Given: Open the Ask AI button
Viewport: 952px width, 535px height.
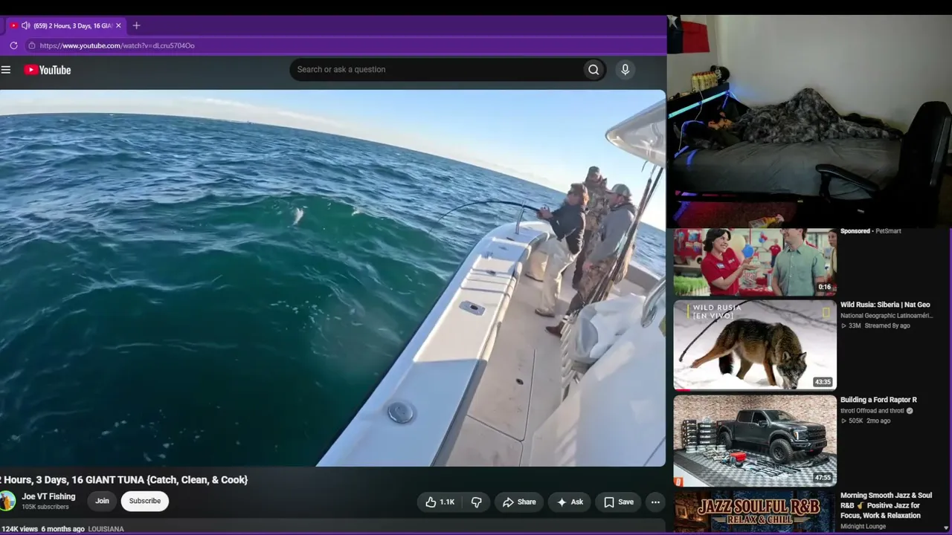Looking at the screenshot, I should click(570, 502).
